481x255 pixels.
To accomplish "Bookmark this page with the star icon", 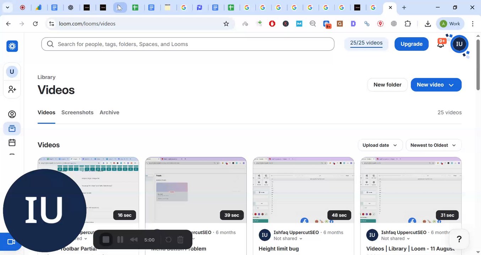I will (x=226, y=24).
